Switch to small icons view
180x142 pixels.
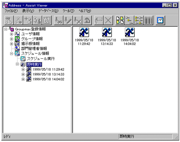click(x=129, y=20)
